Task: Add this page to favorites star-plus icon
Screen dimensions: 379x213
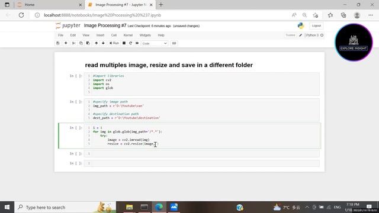Action: tap(316, 15)
